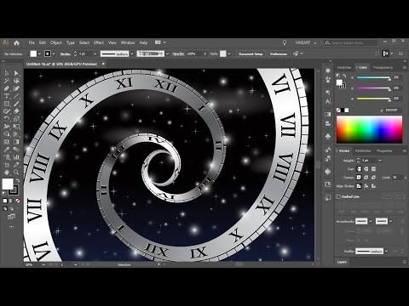The width and height of the screenshot is (409, 306).
Task: Select the Zoom tool
Action: [16, 173]
